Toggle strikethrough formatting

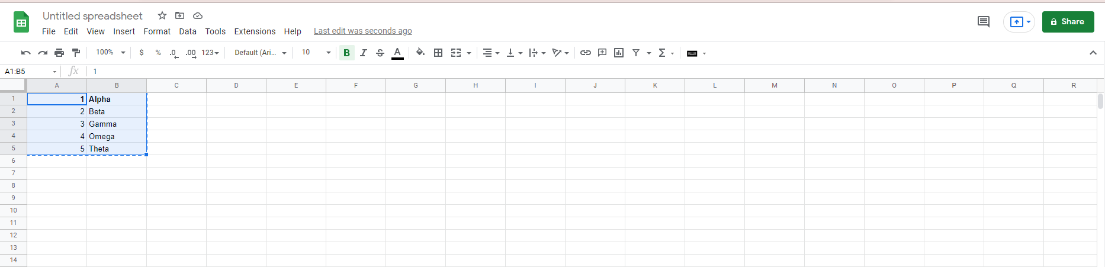(x=380, y=53)
